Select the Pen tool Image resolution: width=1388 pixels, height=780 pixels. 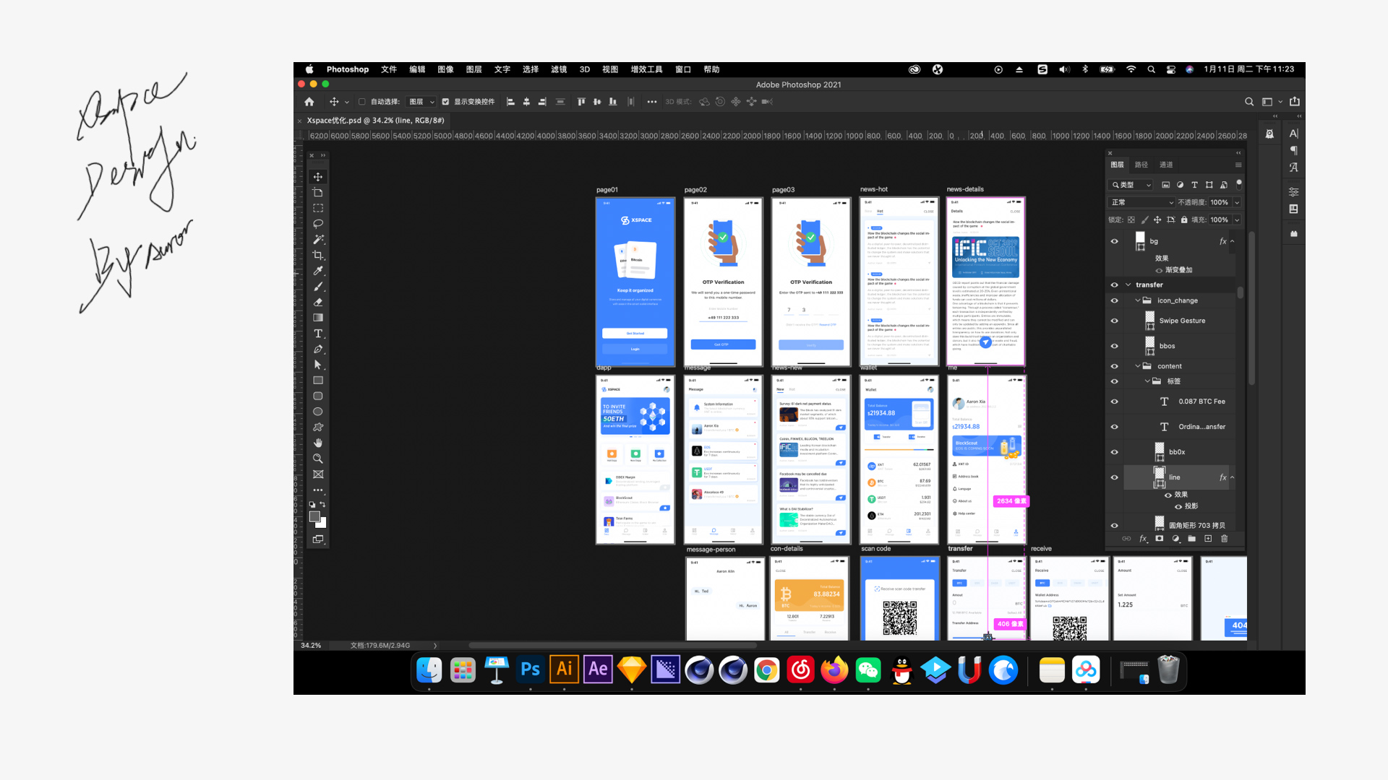pyautogui.click(x=317, y=350)
